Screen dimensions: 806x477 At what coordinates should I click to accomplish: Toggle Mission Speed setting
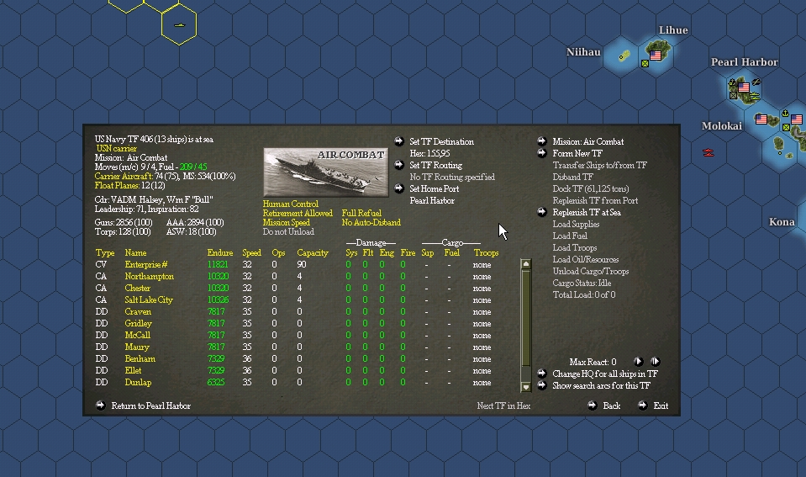point(287,222)
